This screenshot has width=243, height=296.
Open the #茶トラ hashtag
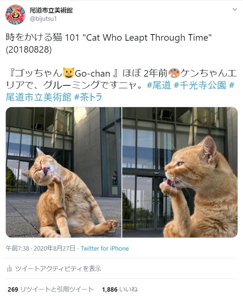coord(88,97)
